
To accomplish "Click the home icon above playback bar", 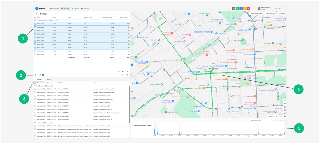I will 123,71.
